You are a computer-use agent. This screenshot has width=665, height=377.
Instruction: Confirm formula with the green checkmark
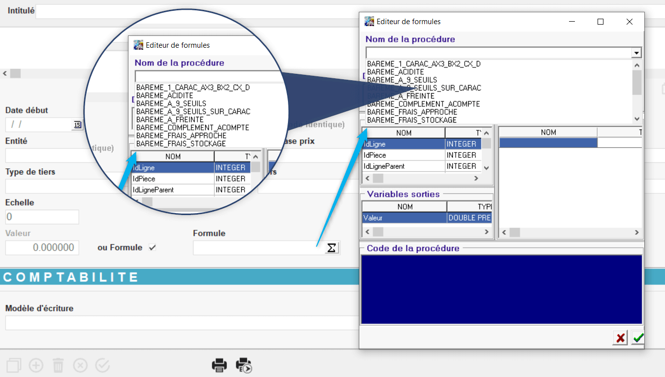pos(638,338)
